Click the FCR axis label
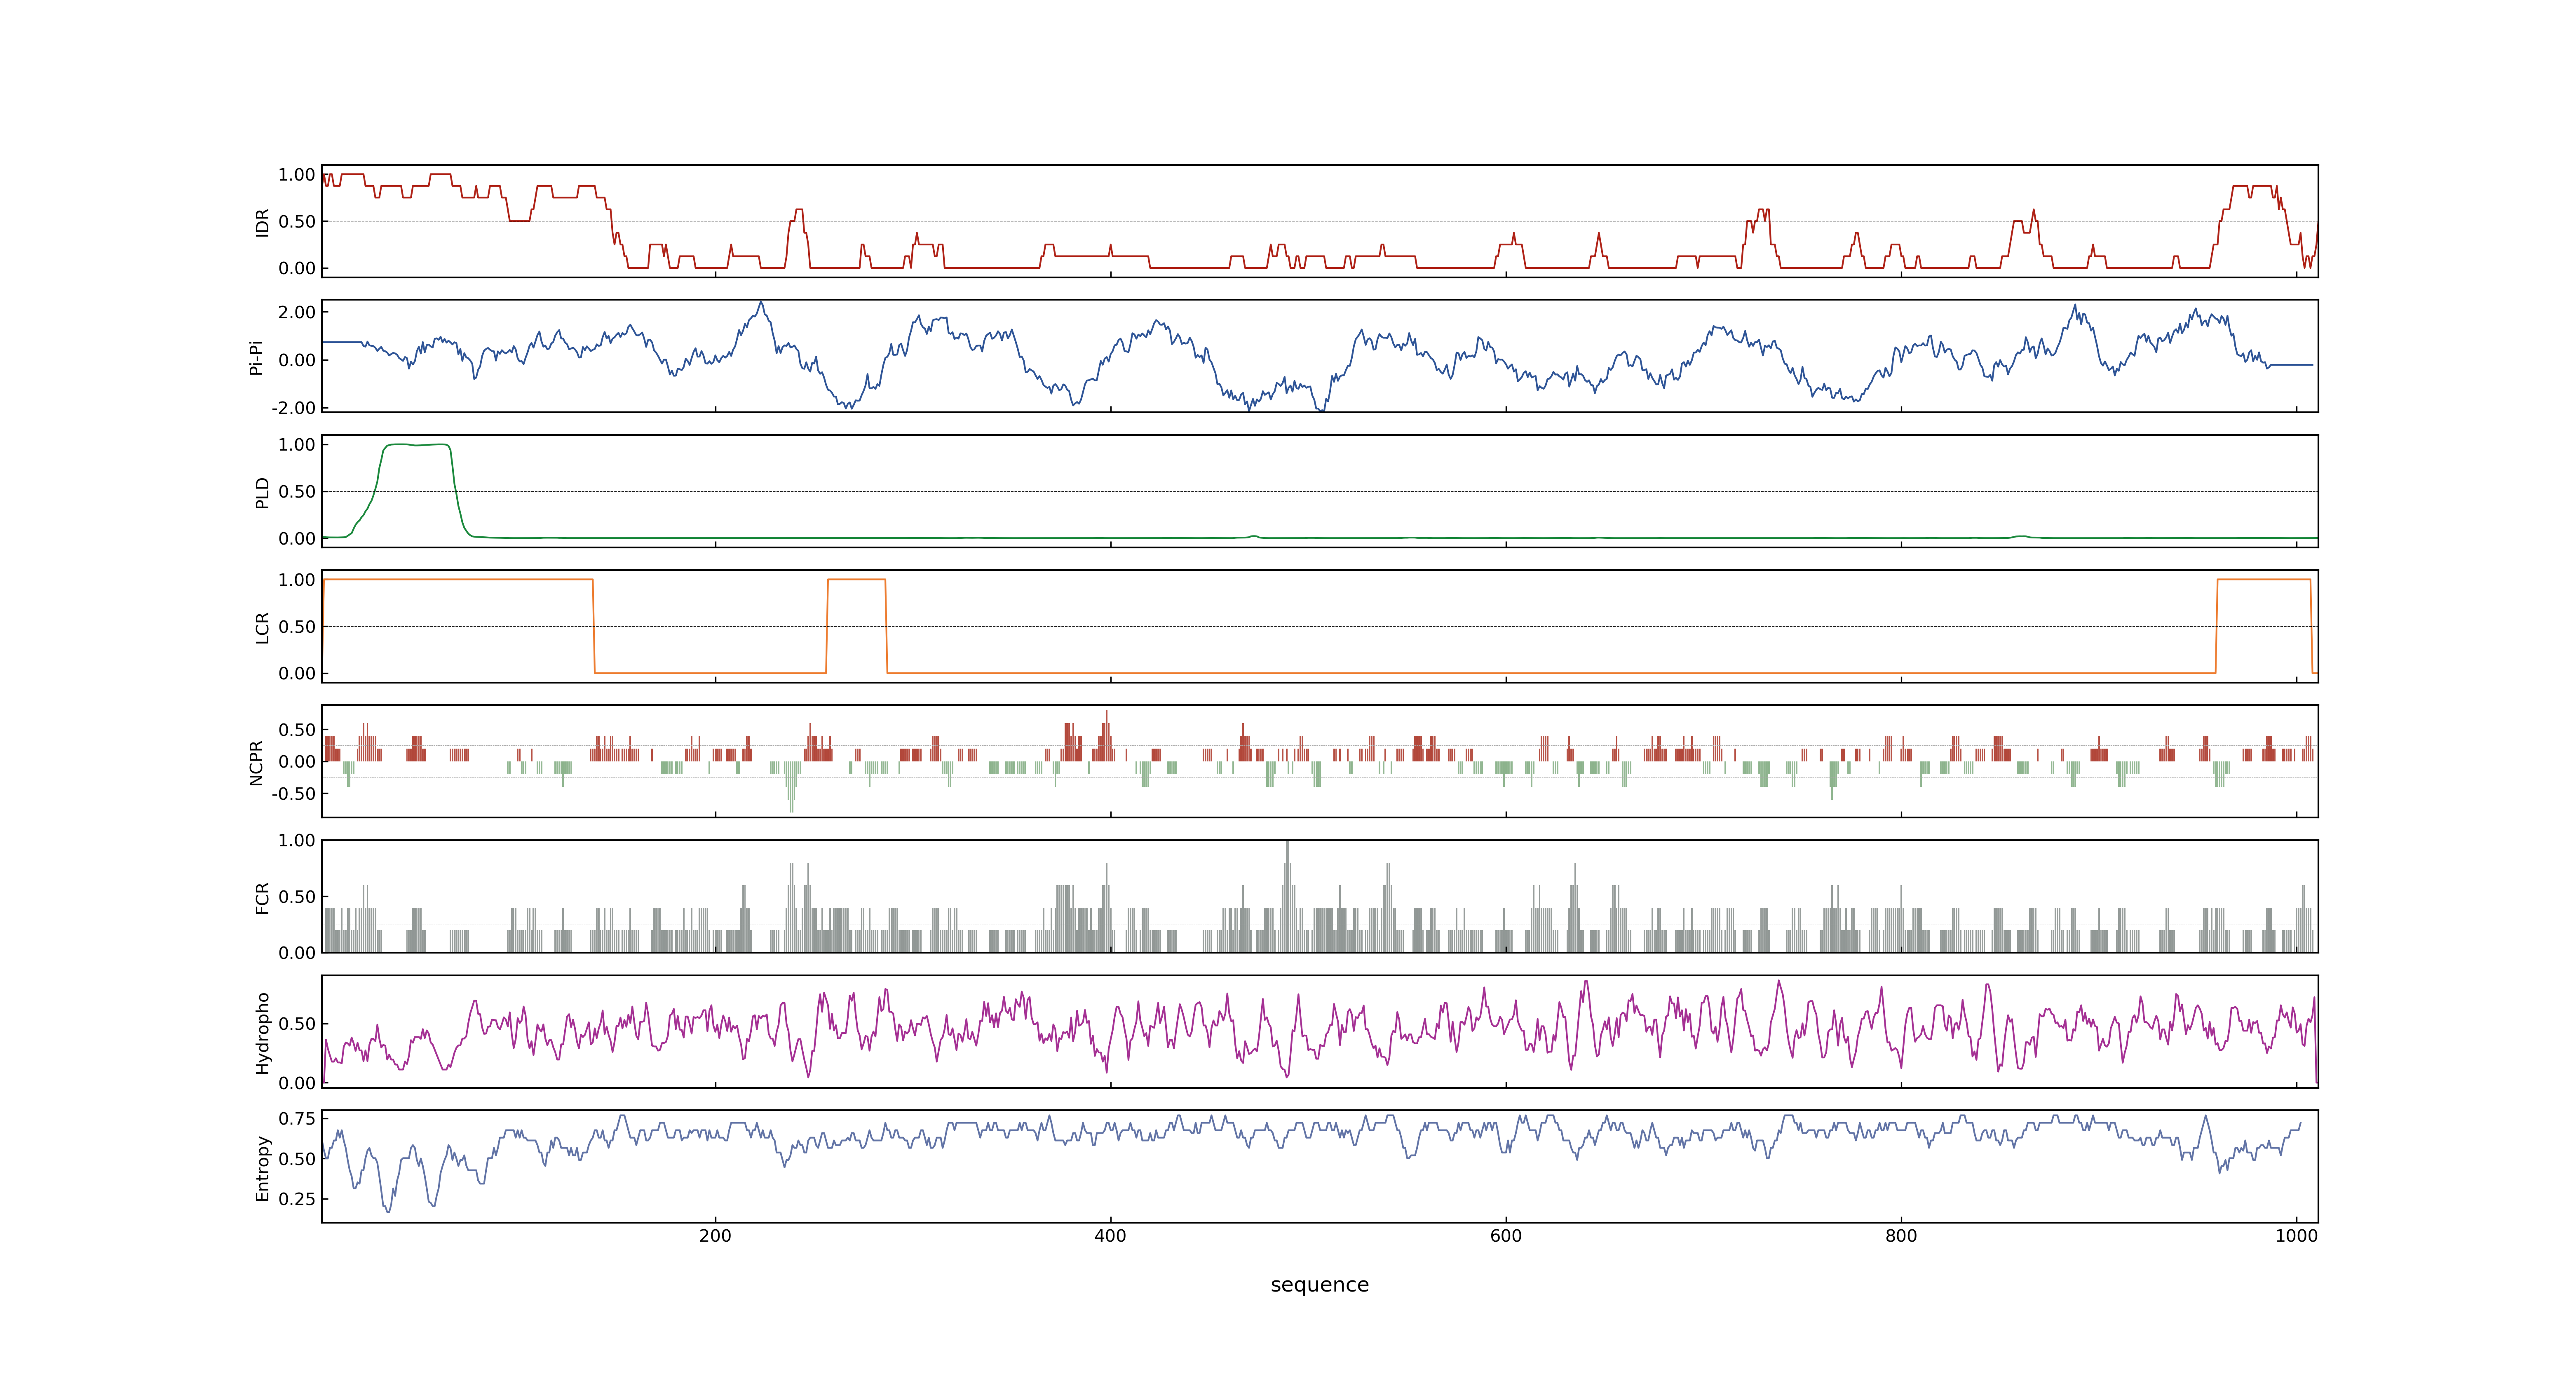Image resolution: width=2576 pixels, height=1374 pixels. 262,897
